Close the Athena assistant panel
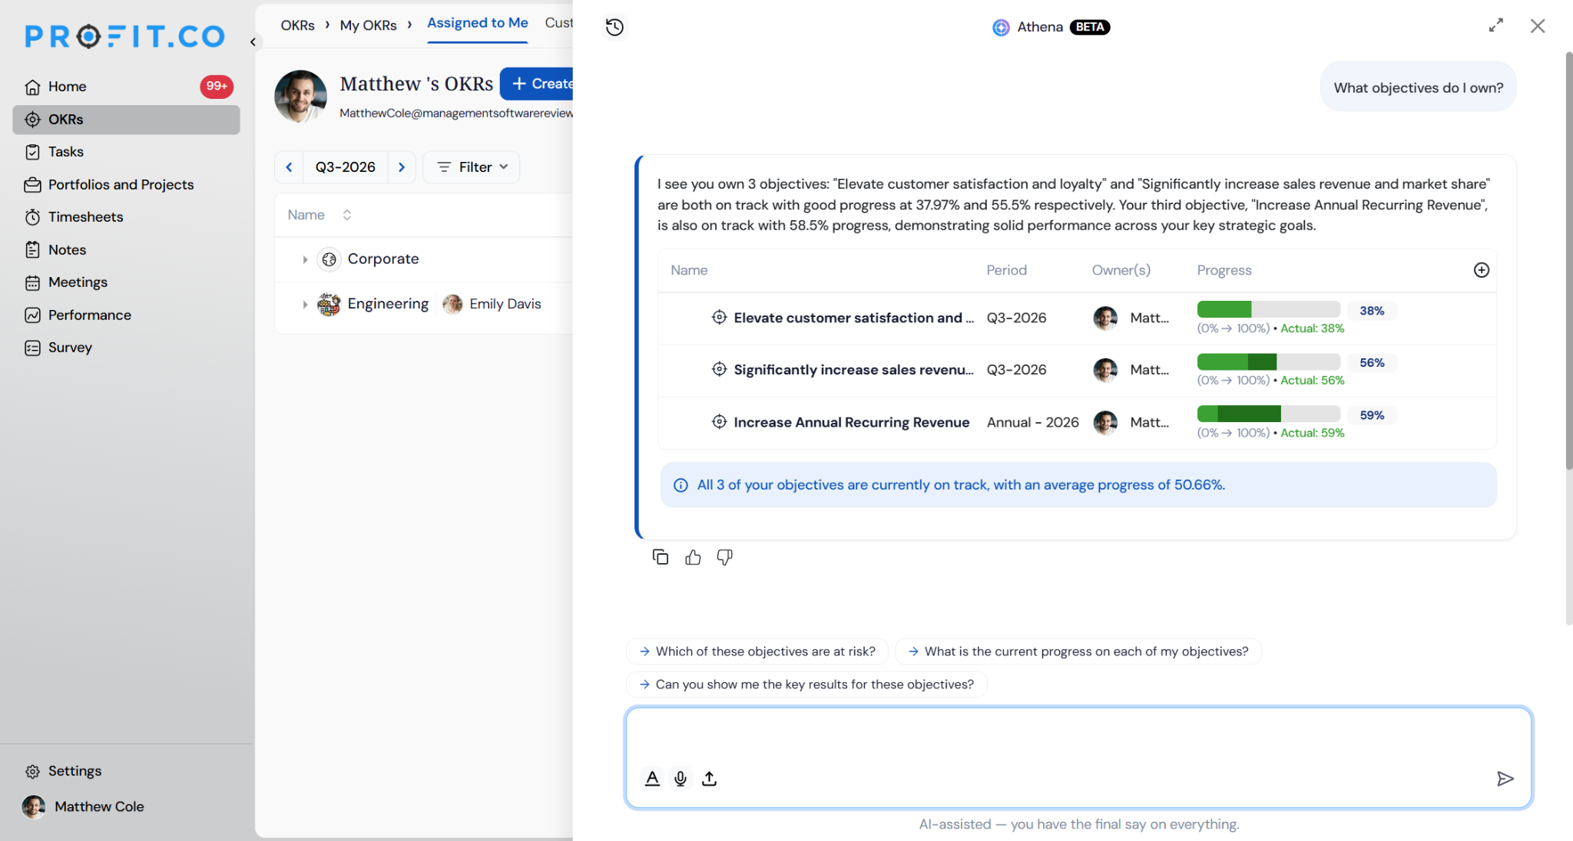The width and height of the screenshot is (1573, 841). click(1537, 26)
